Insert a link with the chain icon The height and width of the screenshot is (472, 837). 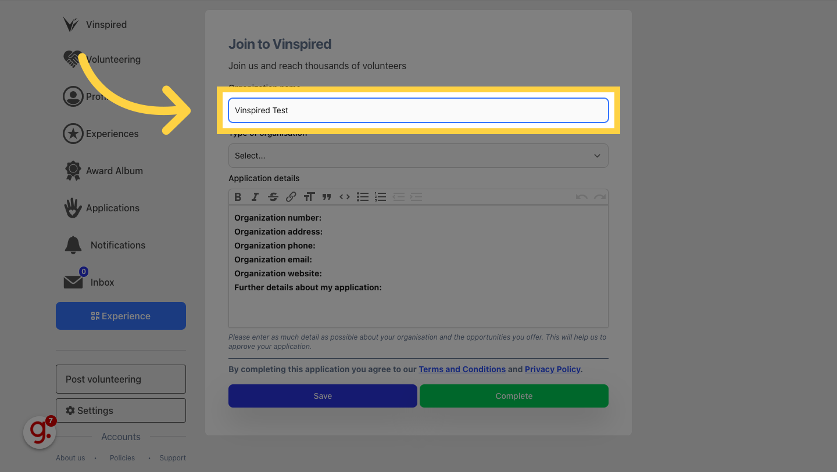291,197
